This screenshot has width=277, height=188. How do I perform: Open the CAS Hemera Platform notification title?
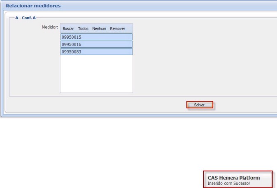(233, 178)
